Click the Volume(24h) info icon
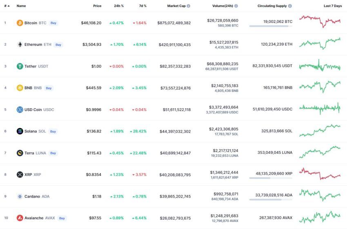Image resolution: width=347 pixels, height=229 pixels. coord(236,6)
